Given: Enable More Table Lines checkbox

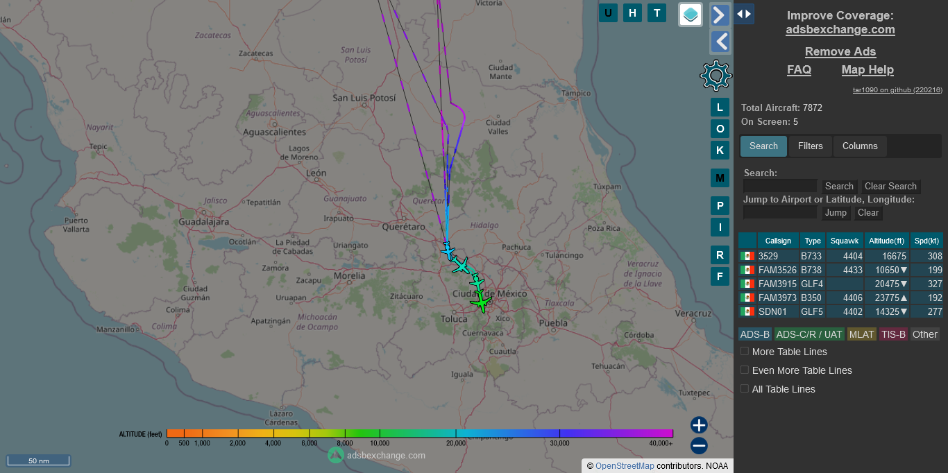Looking at the screenshot, I should 745,352.
